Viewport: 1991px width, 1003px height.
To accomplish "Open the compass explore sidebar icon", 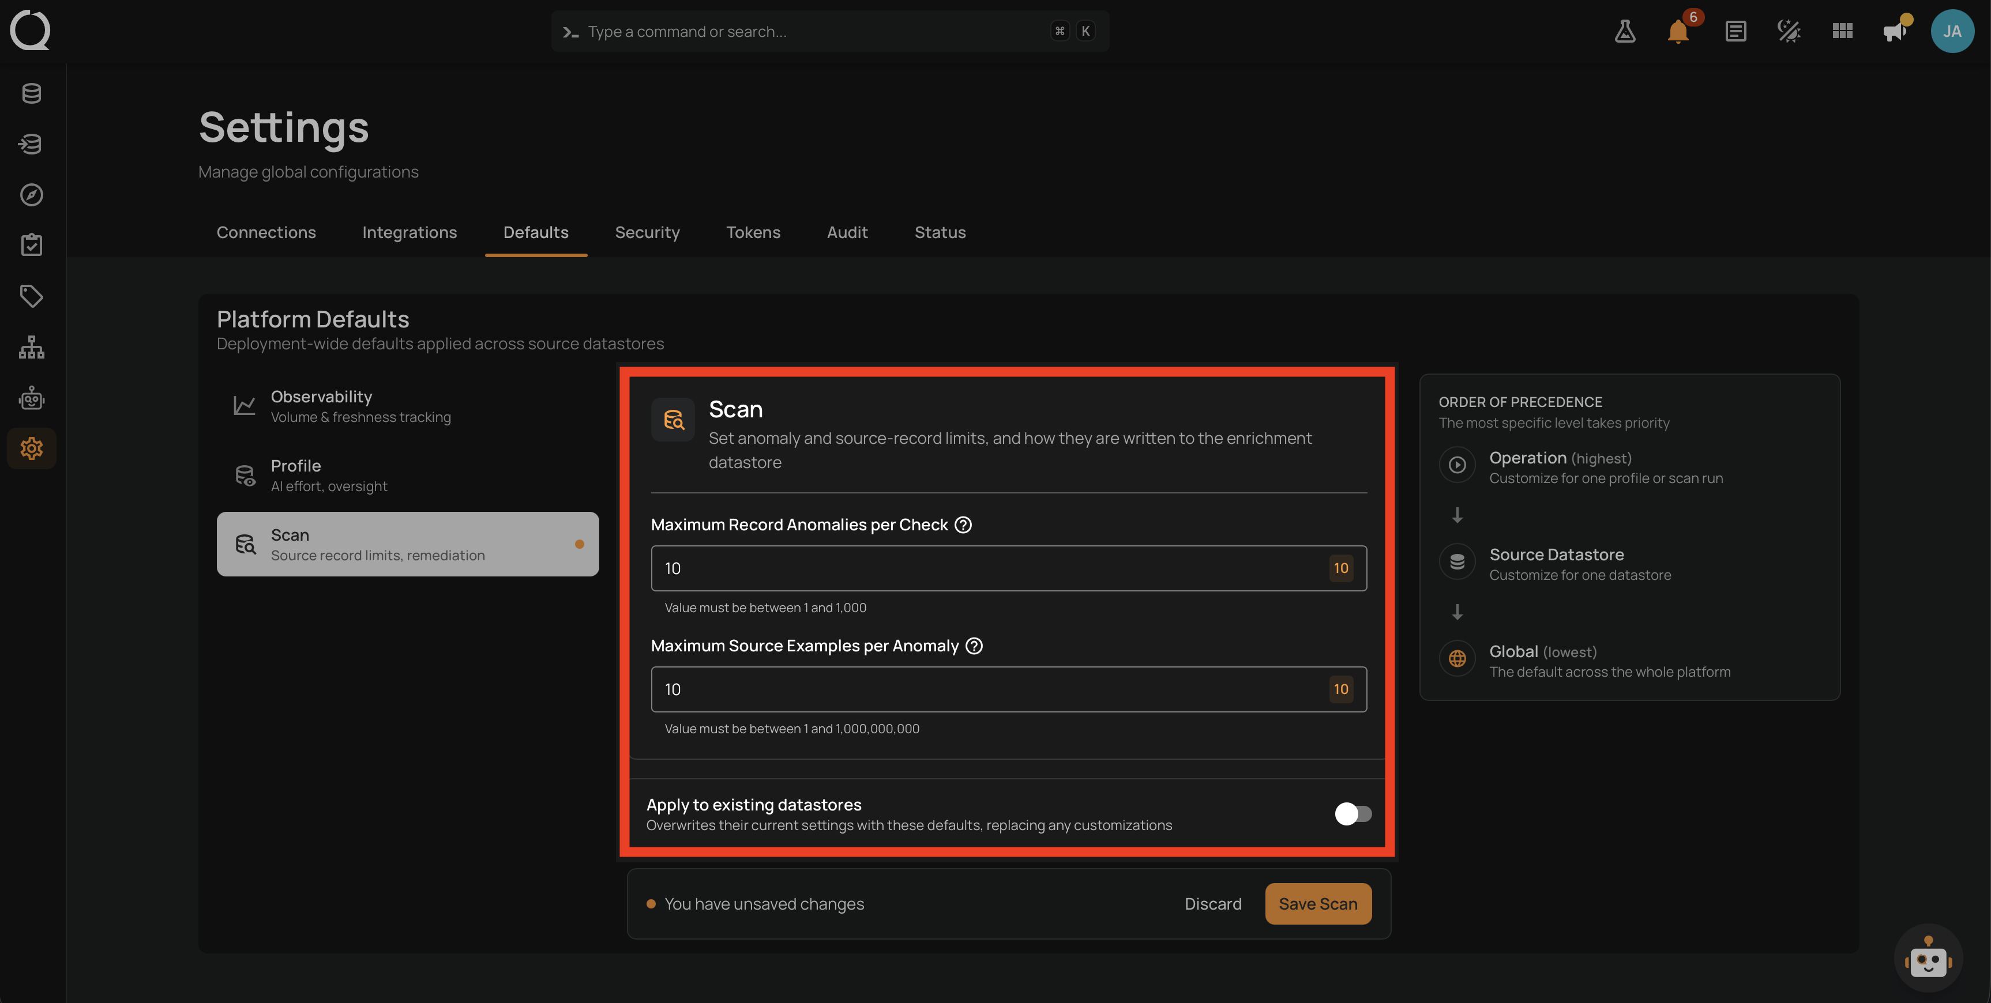I will point(32,195).
